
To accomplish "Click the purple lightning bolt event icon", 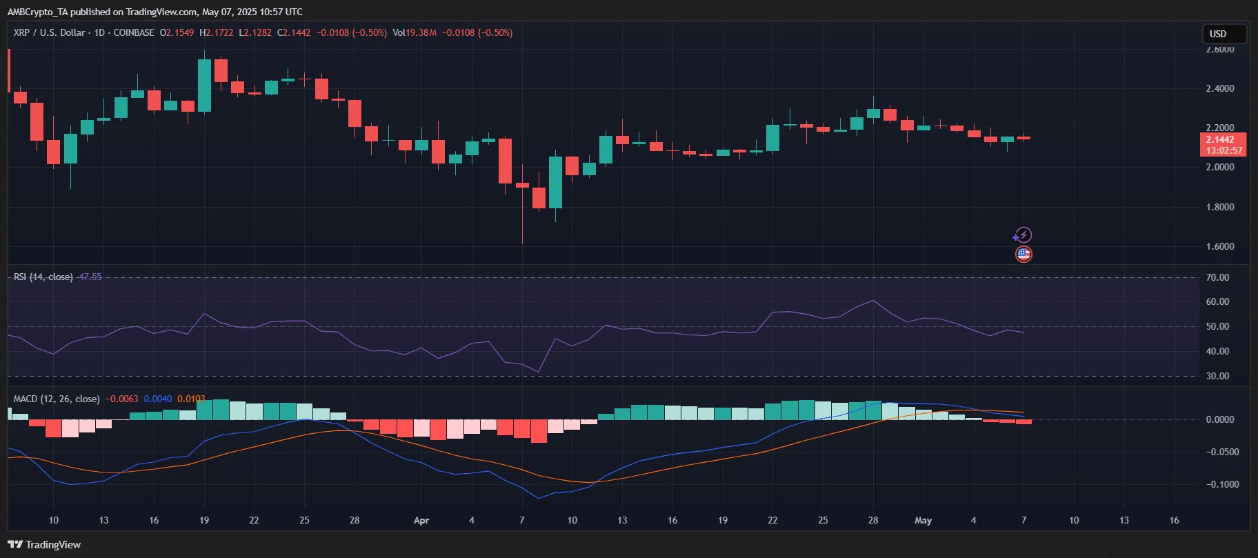I will click(1024, 235).
